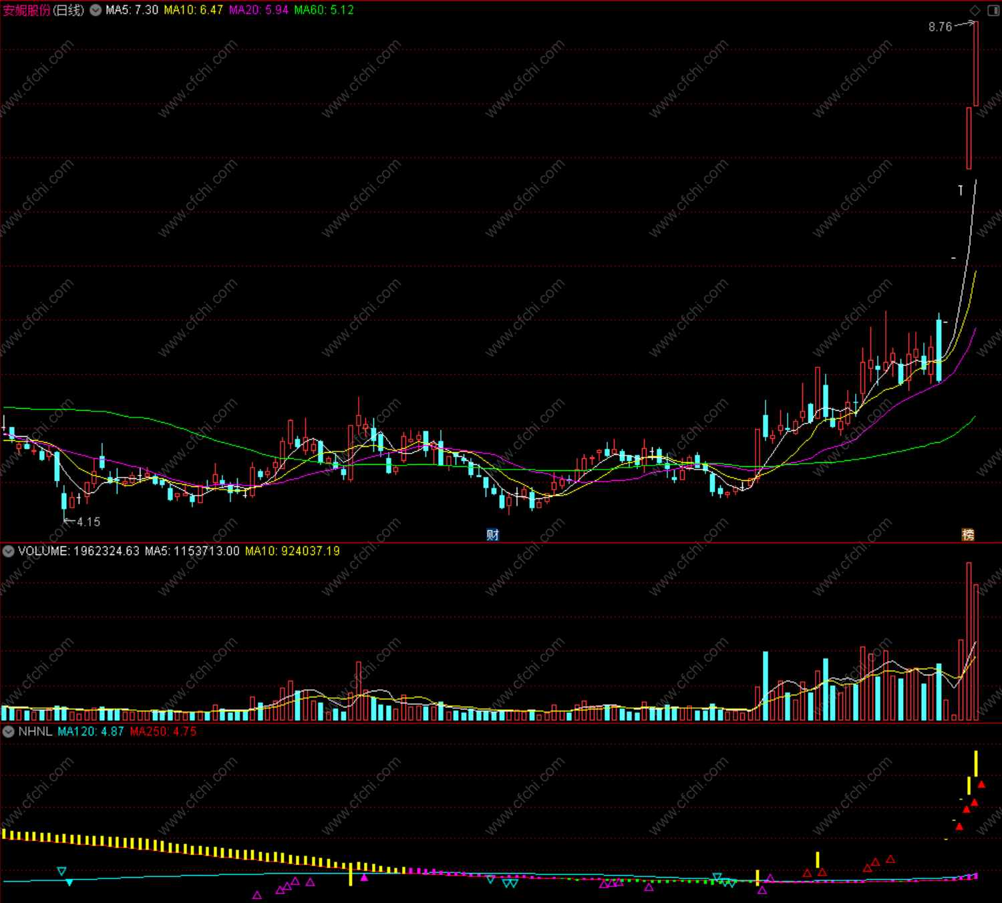1002x903 pixels.
Task: Click the MA120: 4.87 label
Action: [x=91, y=731]
